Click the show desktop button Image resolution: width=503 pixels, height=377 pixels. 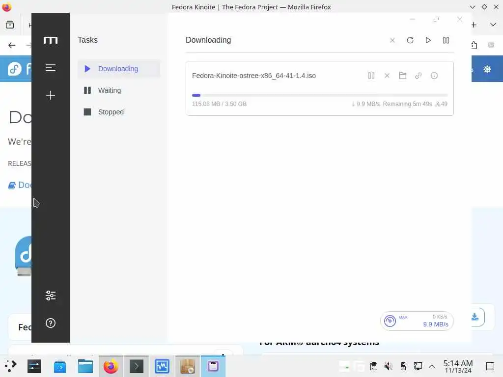coord(490,366)
